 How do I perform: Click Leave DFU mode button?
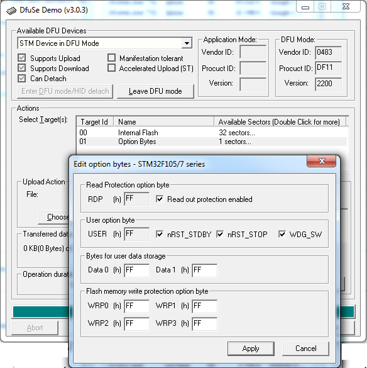155,91
